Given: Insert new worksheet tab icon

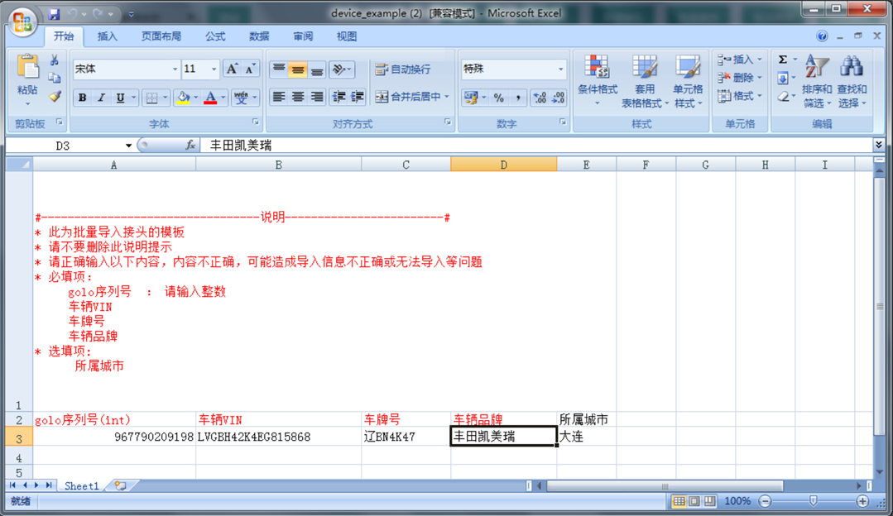Looking at the screenshot, I should point(120,485).
